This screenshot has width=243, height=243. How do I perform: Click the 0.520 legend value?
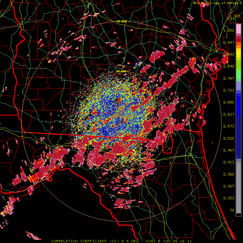(229, 139)
